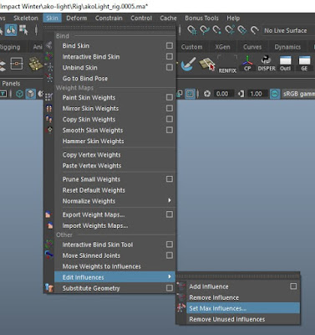Viewport: 315px width, 335px height.
Task: Click the exposure icon beside 0.00 field
Action: point(207,94)
